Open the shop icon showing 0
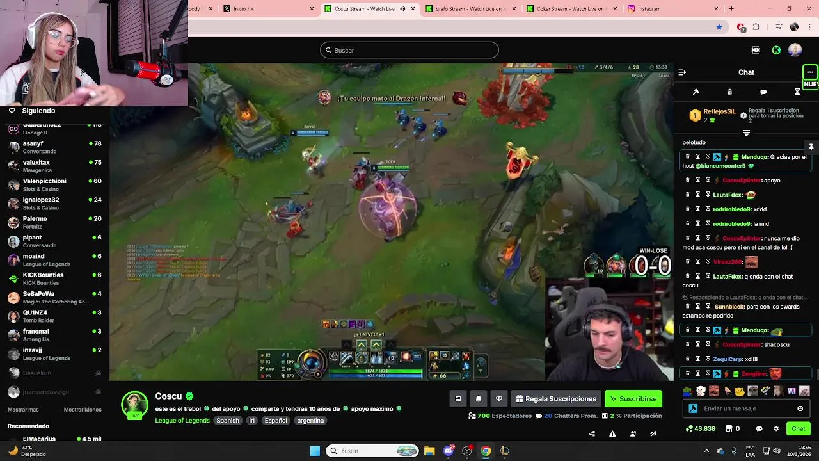The width and height of the screenshot is (819, 461). pos(733,428)
